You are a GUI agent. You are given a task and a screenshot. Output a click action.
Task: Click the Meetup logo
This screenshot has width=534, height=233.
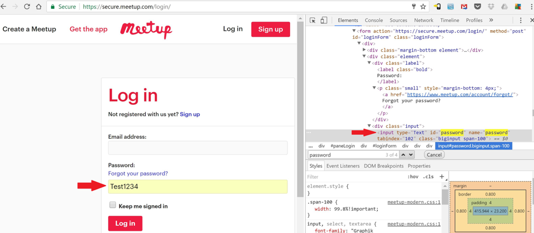tap(146, 30)
